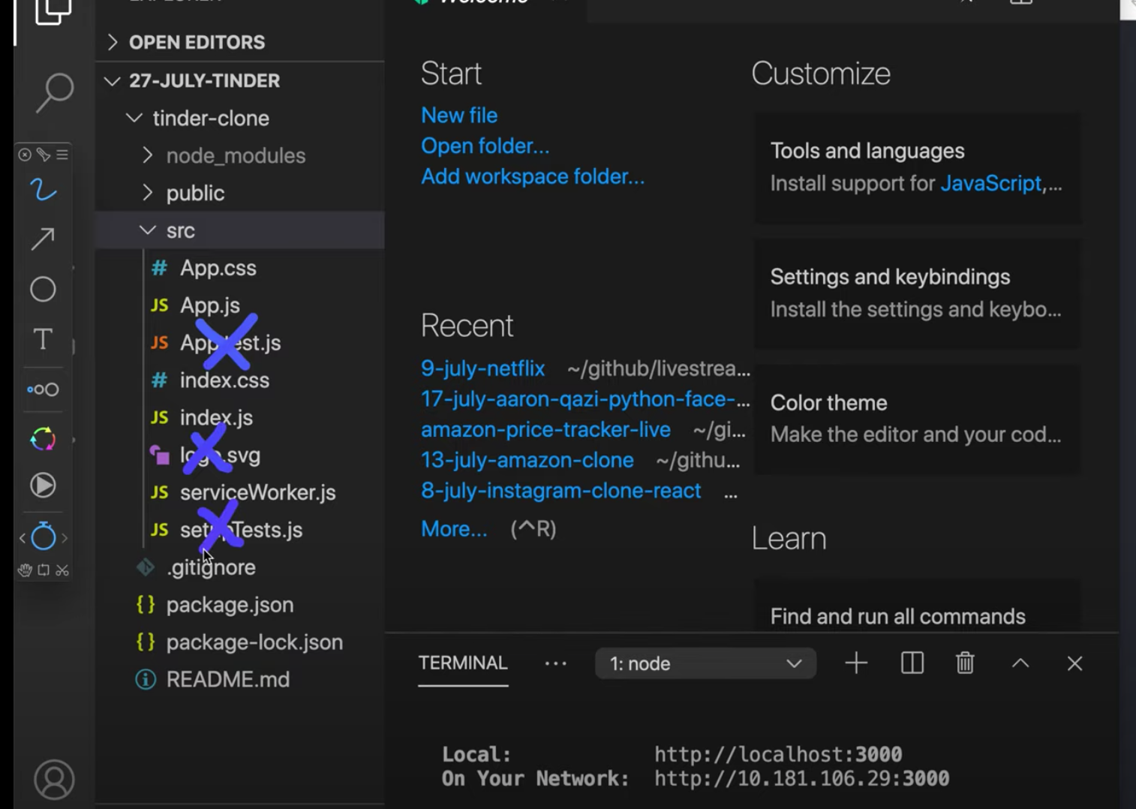Open the index.js file

pyautogui.click(x=240, y=418)
